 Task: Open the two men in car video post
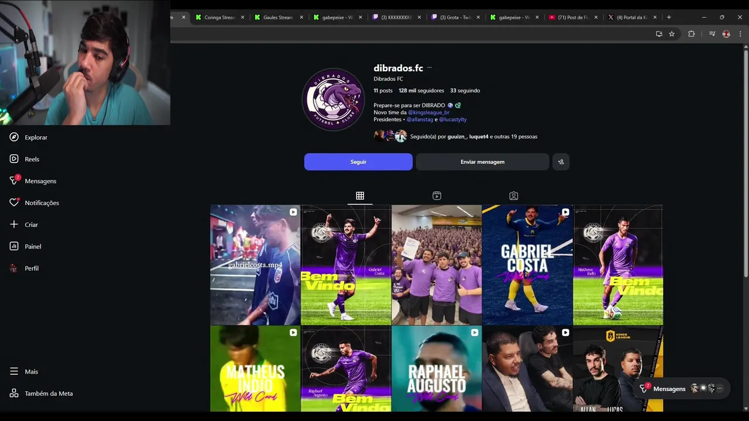[527, 369]
